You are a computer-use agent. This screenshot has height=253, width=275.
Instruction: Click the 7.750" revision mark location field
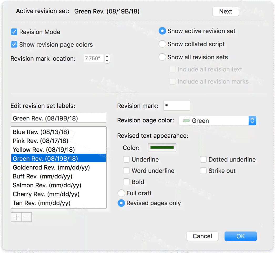pyautogui.click(x=94, y=58)
